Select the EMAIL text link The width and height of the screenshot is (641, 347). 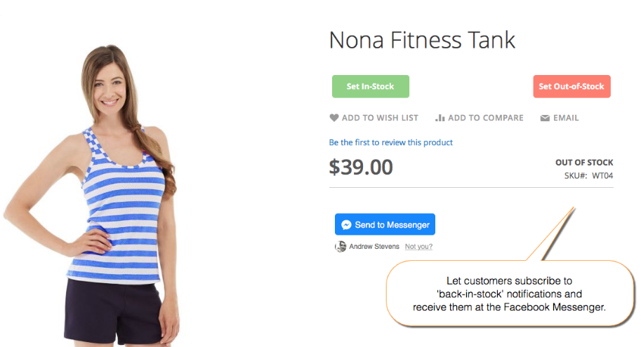(x=566, y=118)
